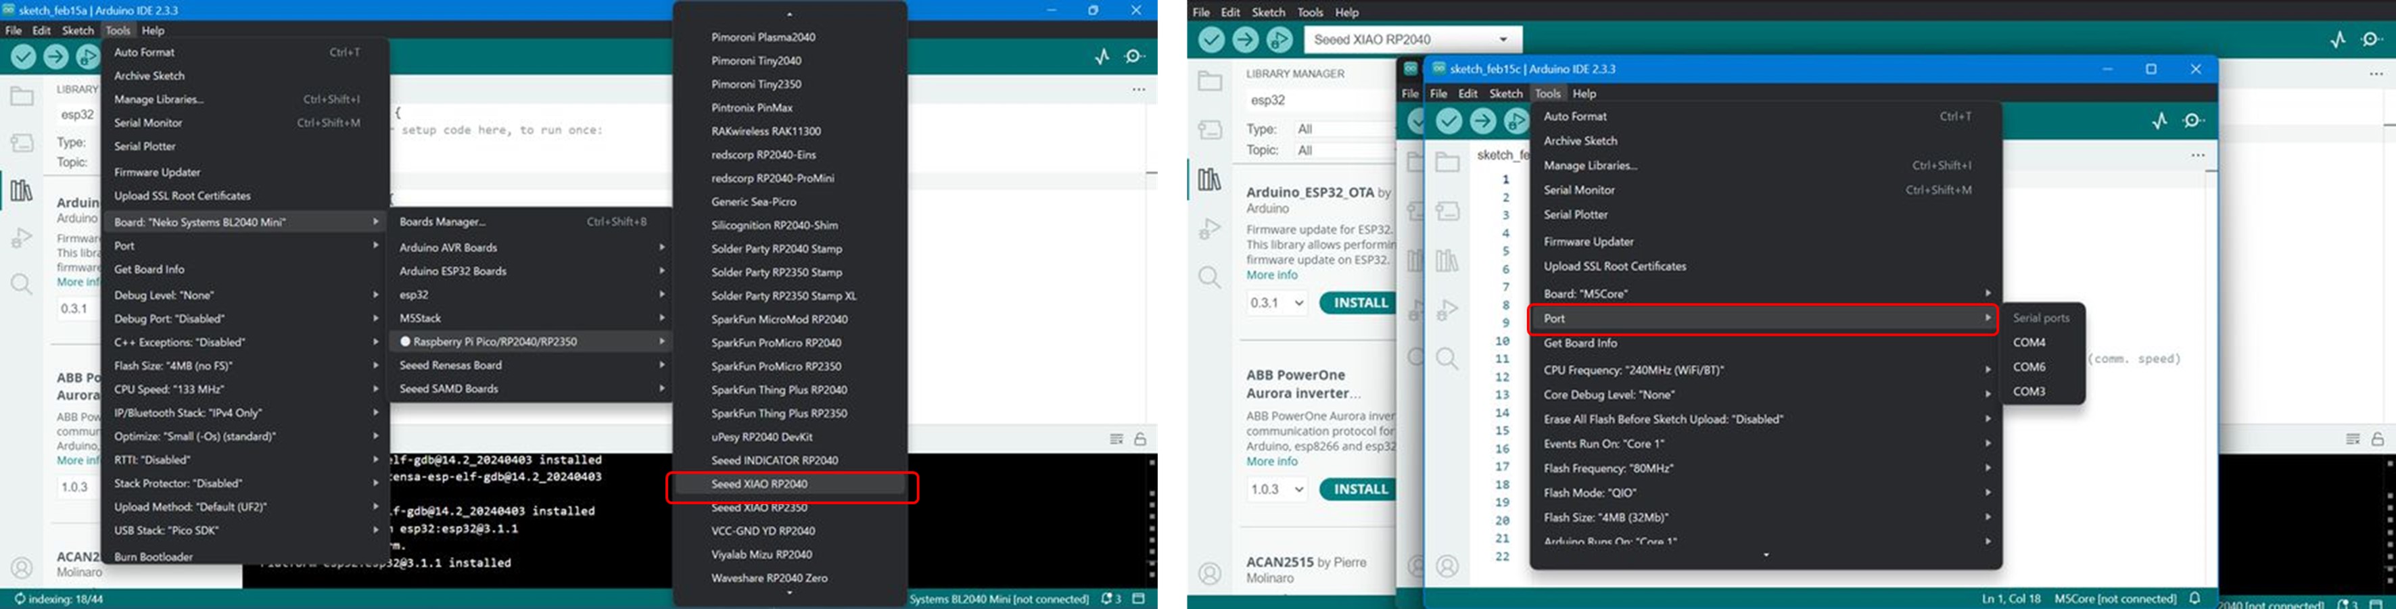This screenshot has width=2396, height=609.
Task: Click M5Core [not connected] in status bar
Action: click(x=2114, y=599)
